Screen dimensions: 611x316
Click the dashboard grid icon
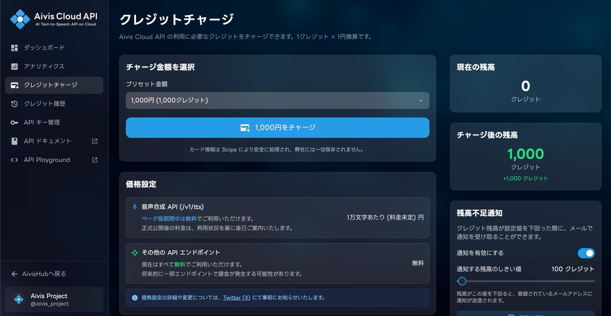[x=14, y=48]
